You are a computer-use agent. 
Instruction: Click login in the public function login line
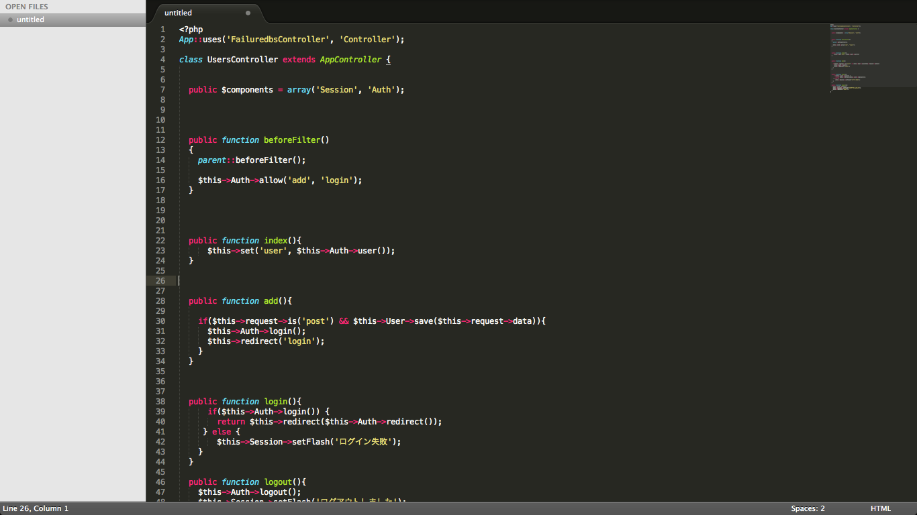(275, 402)
